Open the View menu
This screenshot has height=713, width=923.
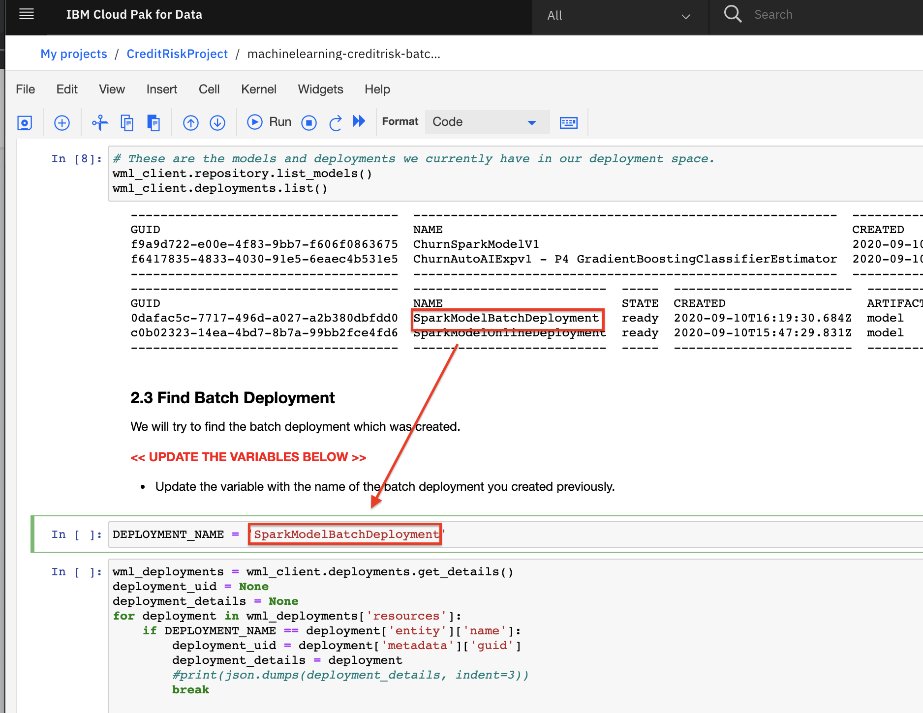112,89
